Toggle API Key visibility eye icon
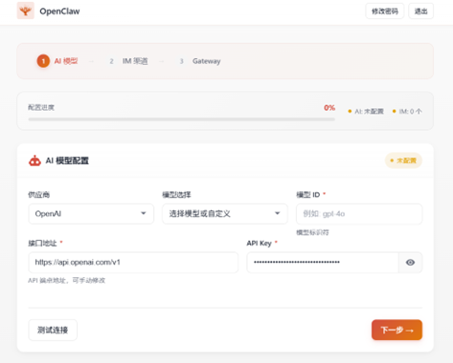The height and width of the screenshot is (363, 453). point(410,263)
